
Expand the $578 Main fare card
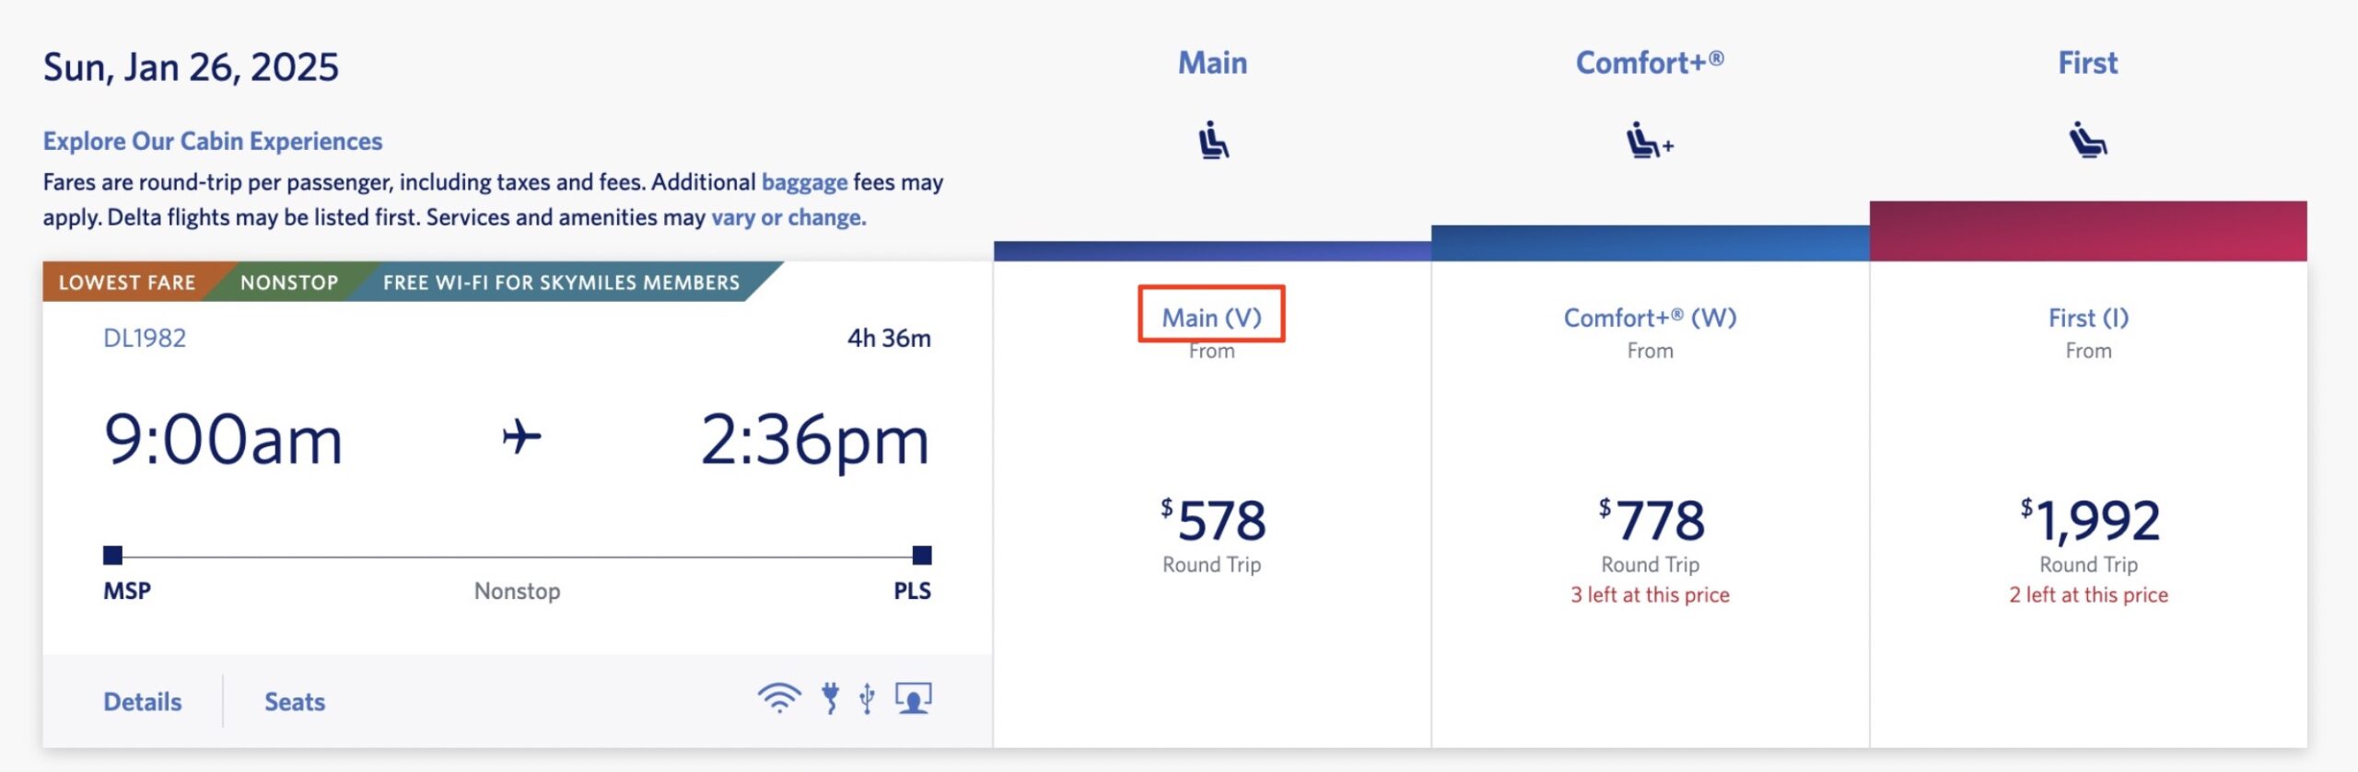(x=1212, y=520)
